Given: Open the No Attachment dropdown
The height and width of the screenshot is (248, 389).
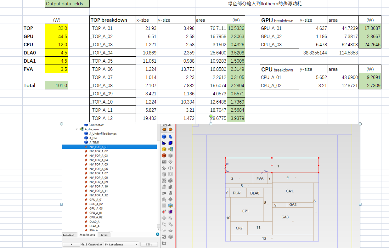Looking at the screenshot, I should pyautogui.click(x=121, y=244).
